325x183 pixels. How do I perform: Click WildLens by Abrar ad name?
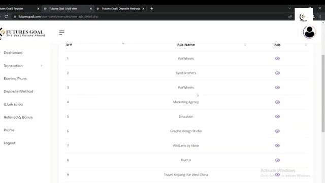click(186, 146)
